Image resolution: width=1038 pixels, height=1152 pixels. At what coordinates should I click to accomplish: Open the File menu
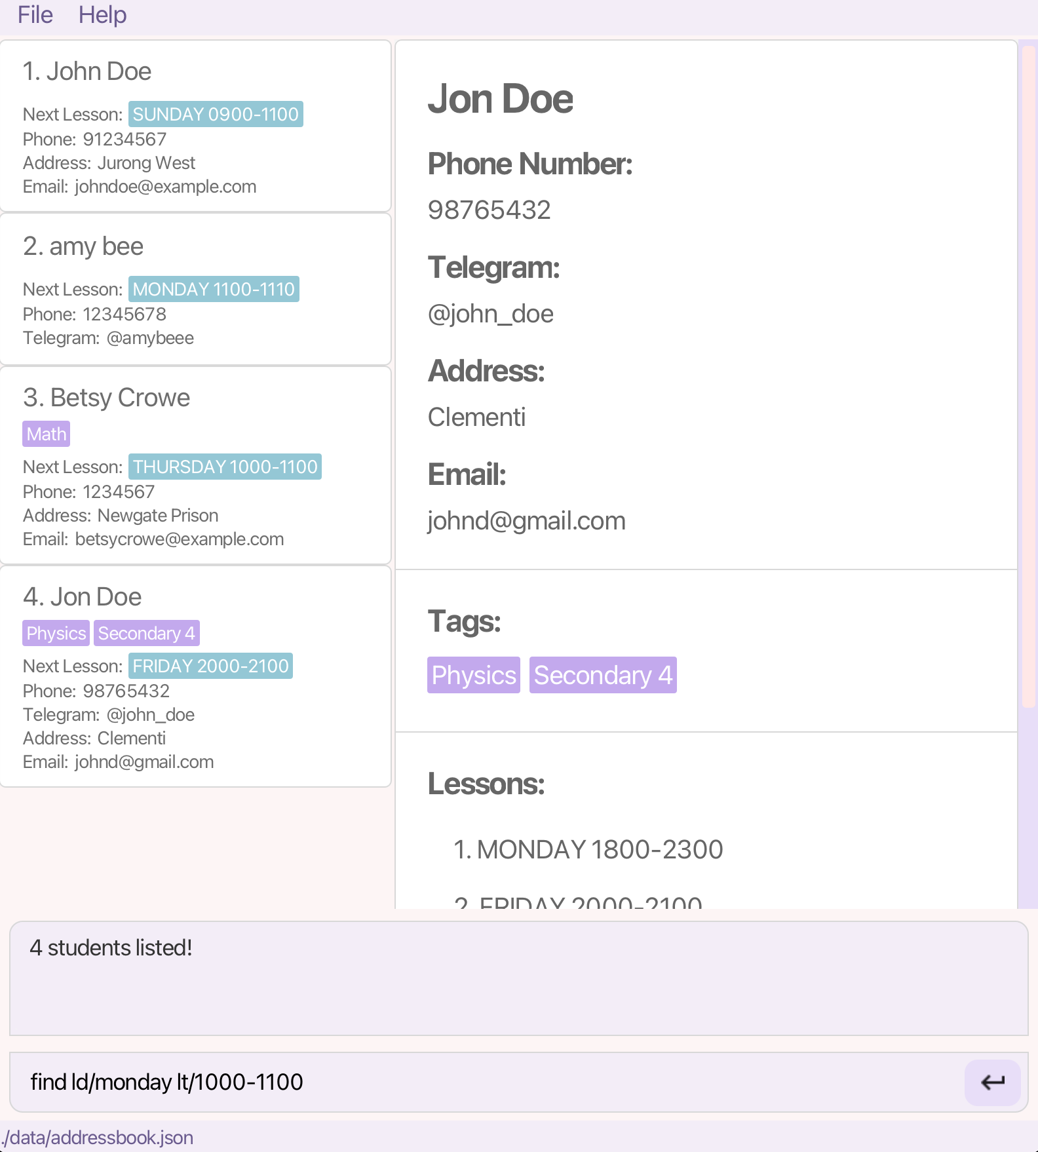click(35, 14)
